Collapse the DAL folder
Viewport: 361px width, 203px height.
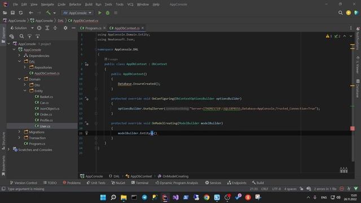click(20, 61)
